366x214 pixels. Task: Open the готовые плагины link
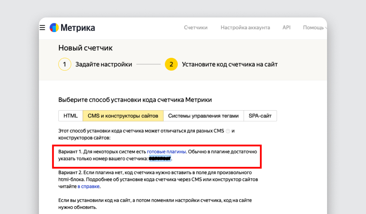click(x=167, y=152)
